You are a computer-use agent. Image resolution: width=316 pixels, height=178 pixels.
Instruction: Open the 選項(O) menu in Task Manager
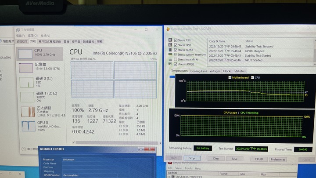tap(32, 36)
